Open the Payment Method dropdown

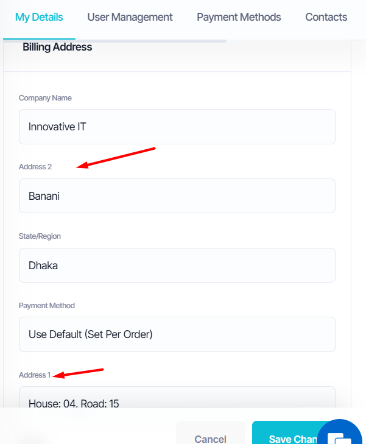coord(177,334)
